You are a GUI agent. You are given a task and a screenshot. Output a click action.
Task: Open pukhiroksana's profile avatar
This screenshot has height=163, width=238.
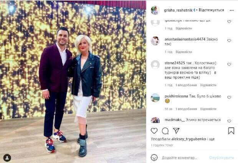(155, 98)
